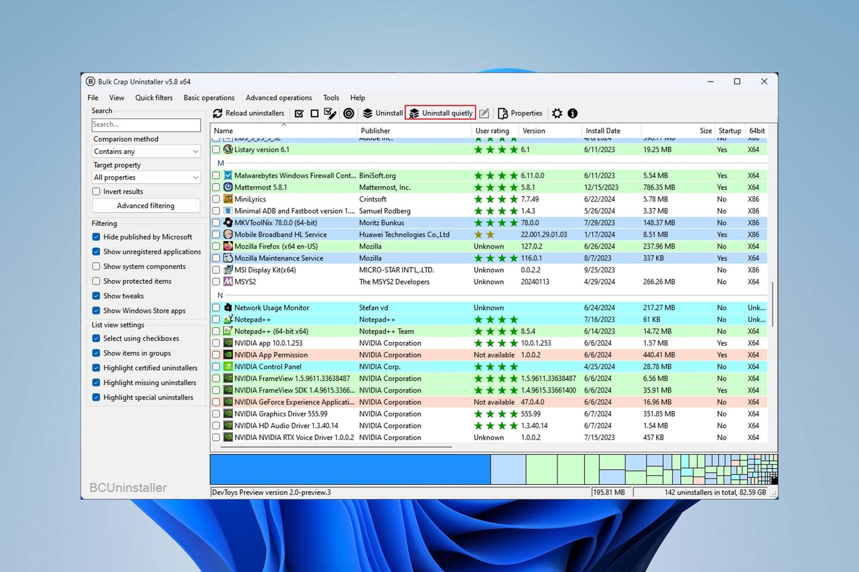Click the Select all checkmark toolbar icon

tap(299, 114)
